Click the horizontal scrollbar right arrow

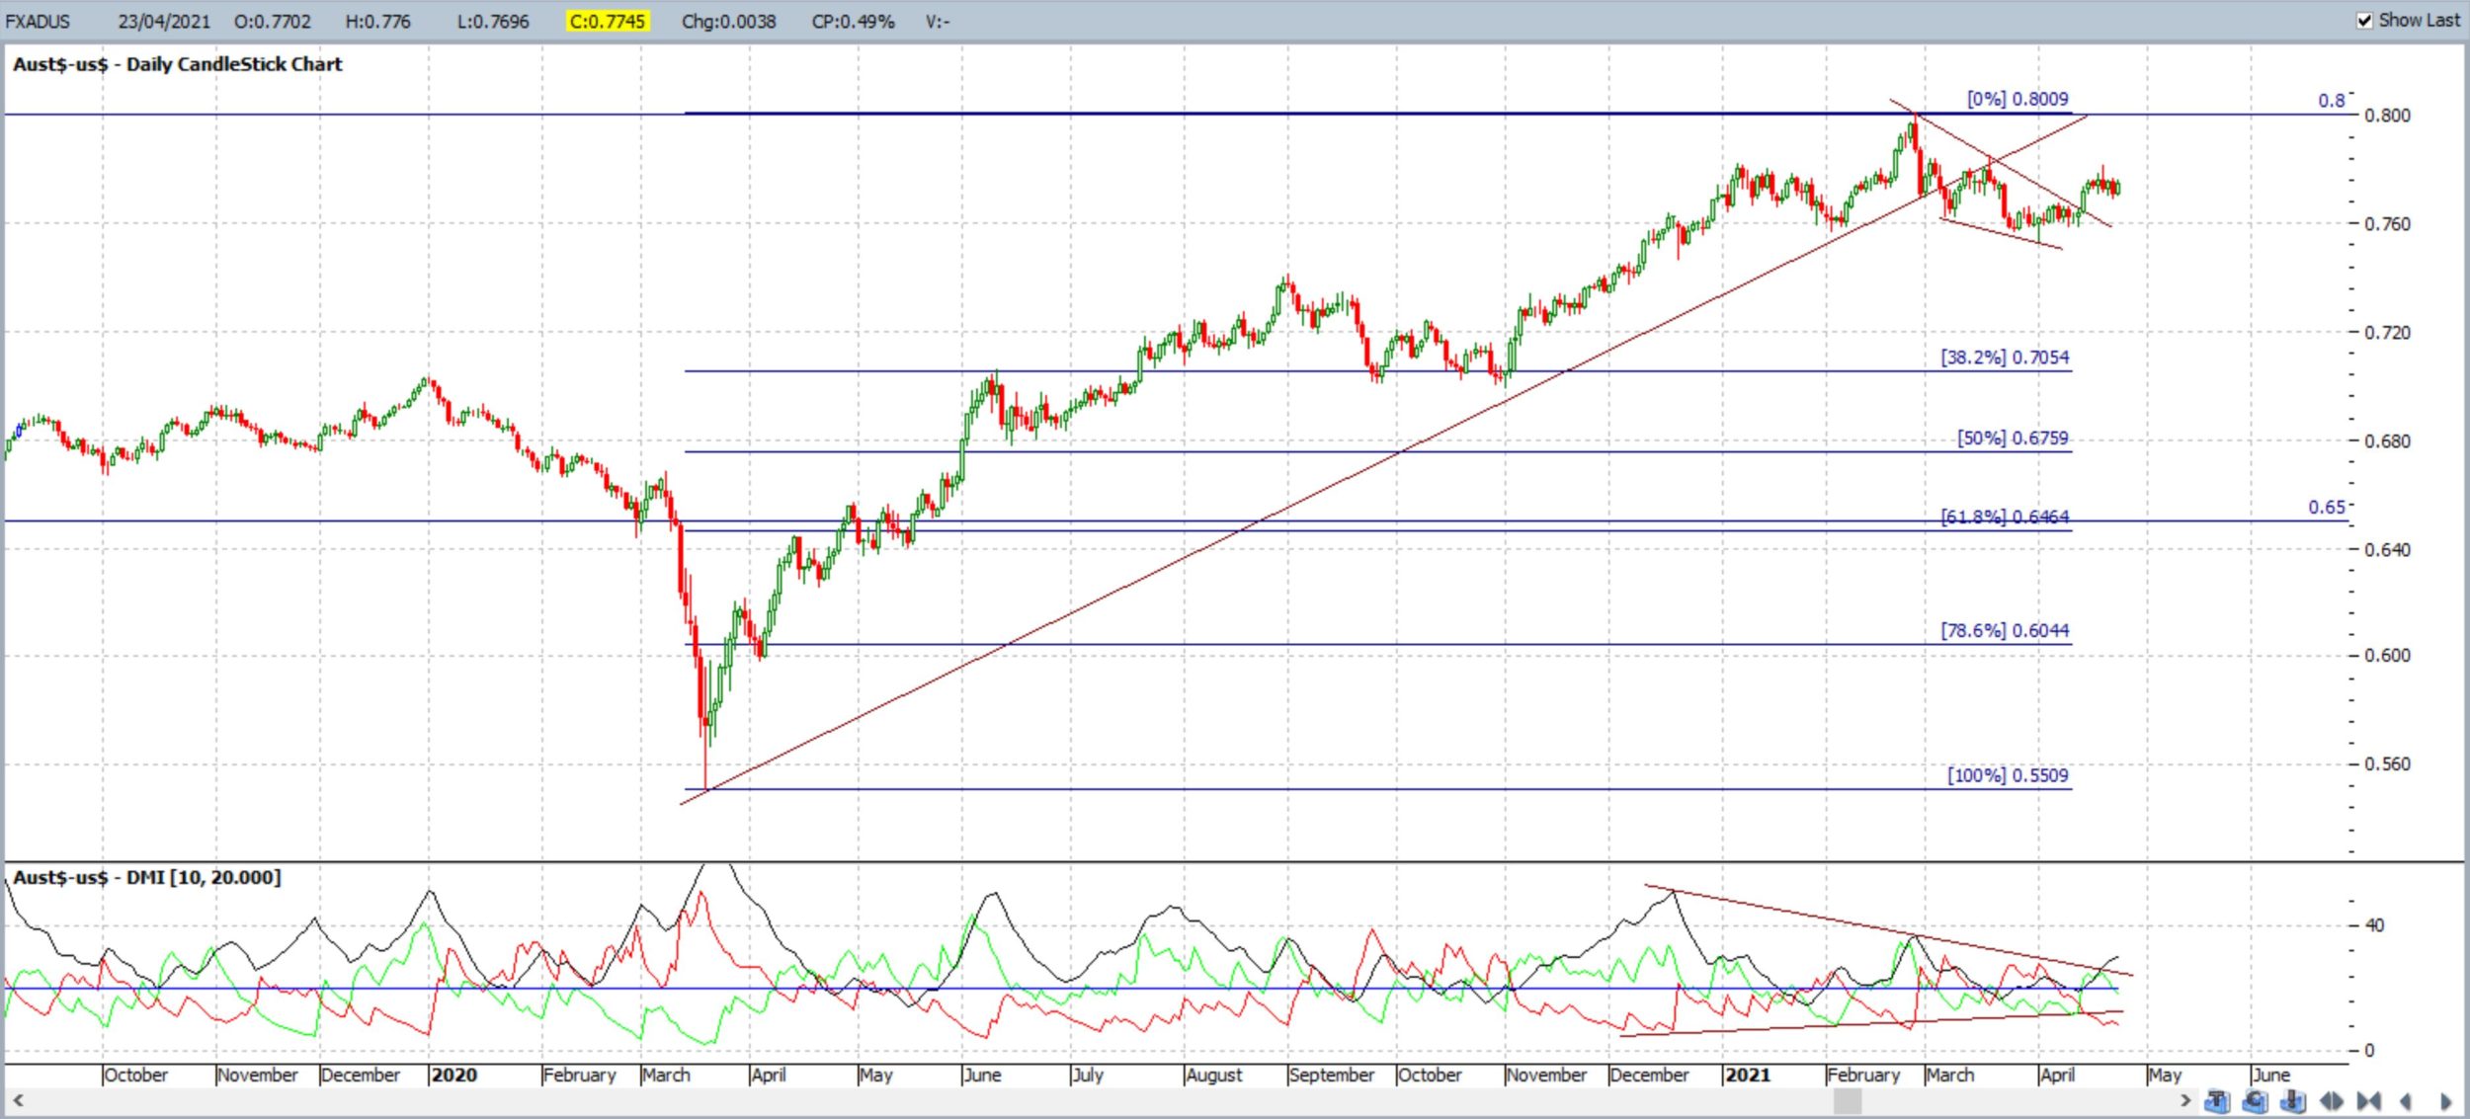[x=2185, y=1100]
